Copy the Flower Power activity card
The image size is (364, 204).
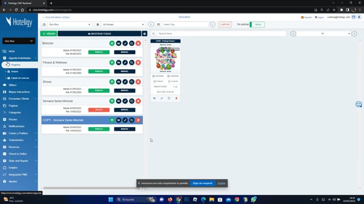(169, 98)
